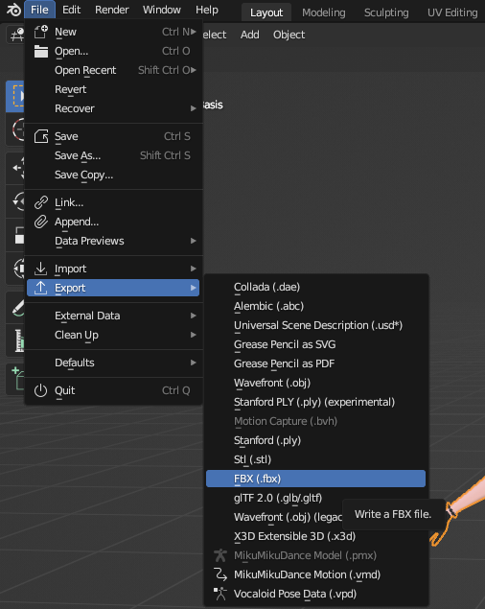
Task: Export Stanford PLY (.ply) (experimental)
Action: pos(315,402)
